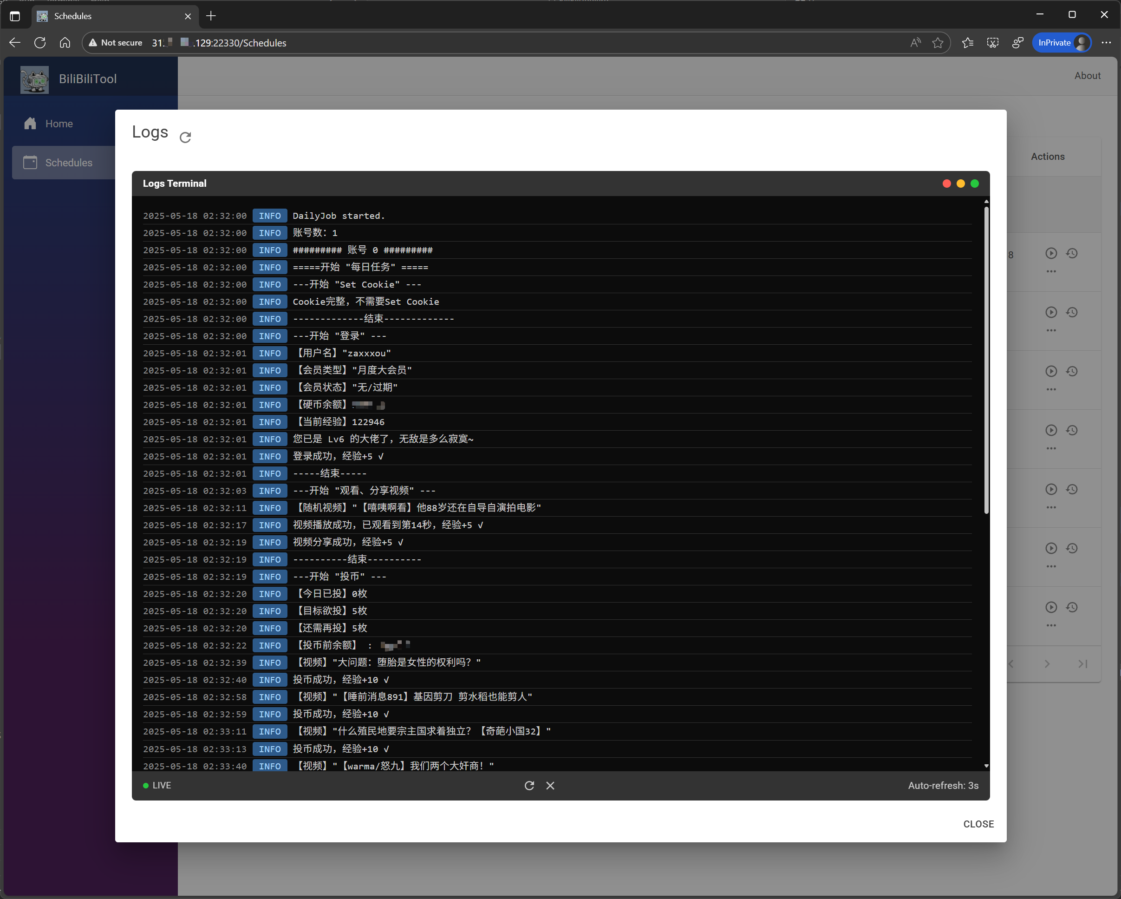Viewport: 1121px width, 899px height.
Task: Open more options via an ellipsis icon in Actions
Action: pyautogui.click(x=1051, y=271)
